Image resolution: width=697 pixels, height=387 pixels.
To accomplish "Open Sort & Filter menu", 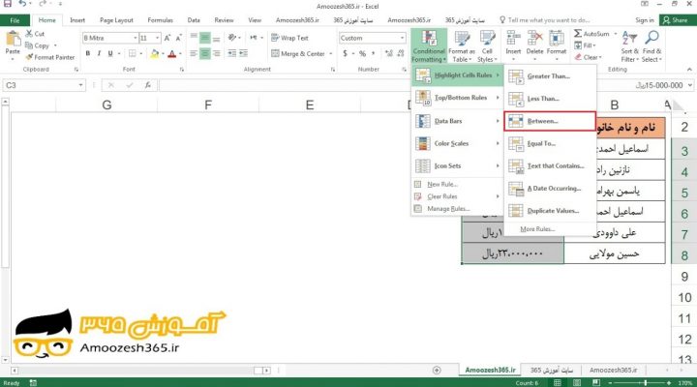I will tap(630, 46).
